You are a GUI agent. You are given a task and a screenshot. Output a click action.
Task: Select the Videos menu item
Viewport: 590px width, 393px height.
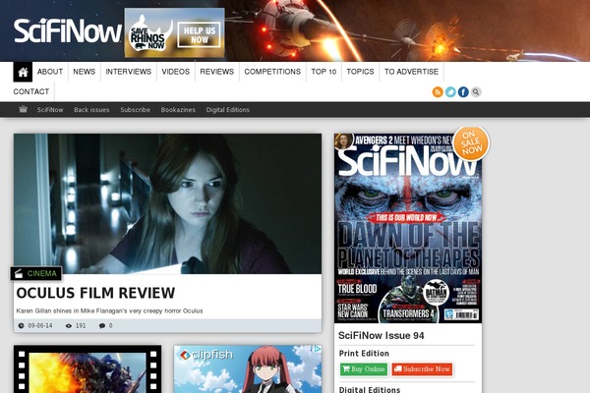point(176,72)
